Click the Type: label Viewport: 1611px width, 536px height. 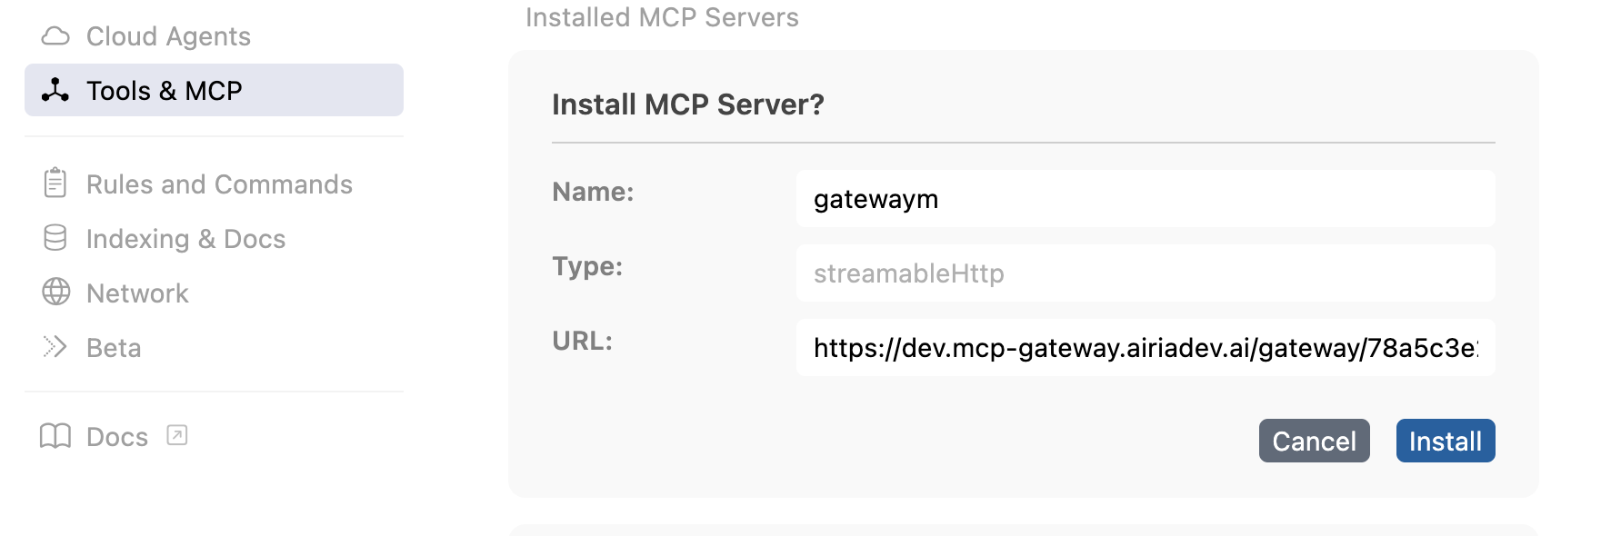click(x=587, y=266)
